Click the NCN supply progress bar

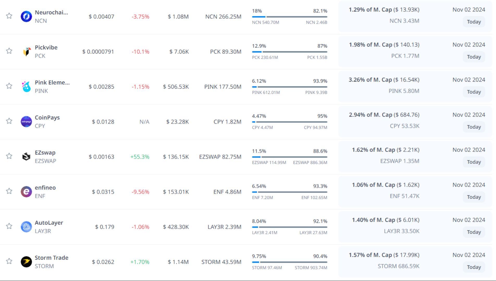(289, 17)
